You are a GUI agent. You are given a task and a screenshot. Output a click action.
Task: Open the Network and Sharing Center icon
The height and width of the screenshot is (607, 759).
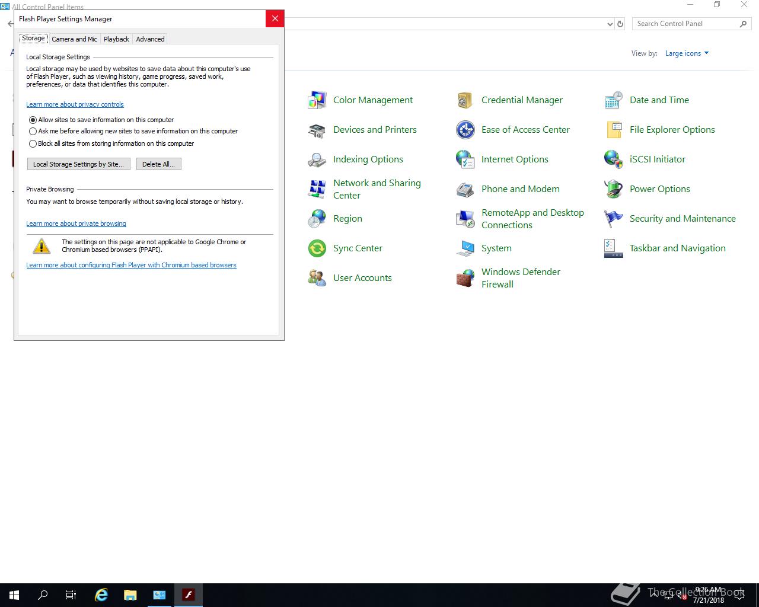pos(317,189)
